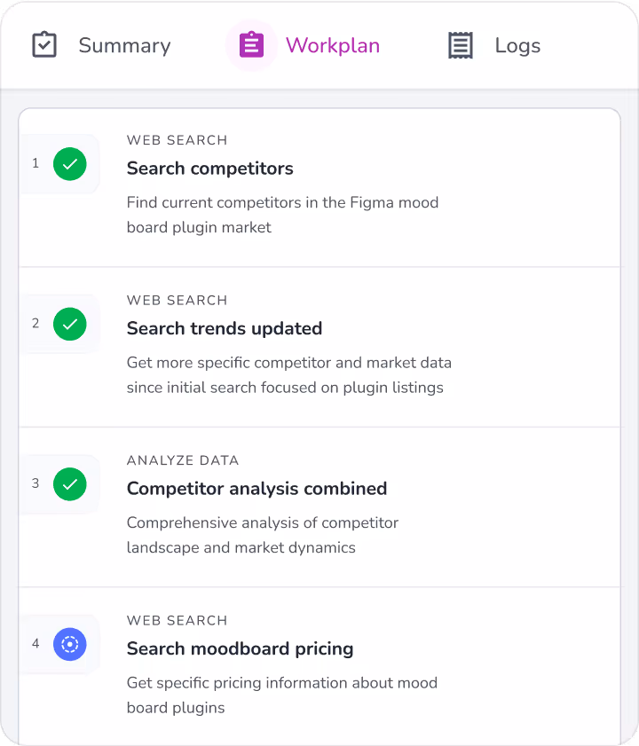
Task: Click step number 1 badge
Action: coord(35,164)
